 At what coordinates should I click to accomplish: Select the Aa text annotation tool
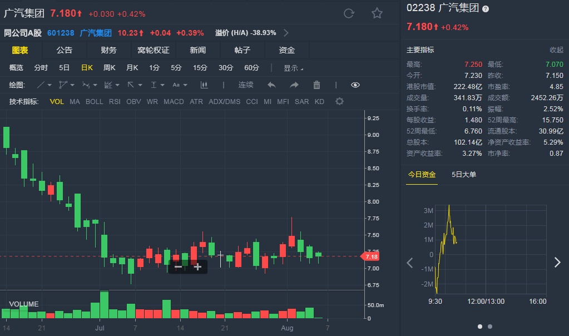(x=176, y=85)
